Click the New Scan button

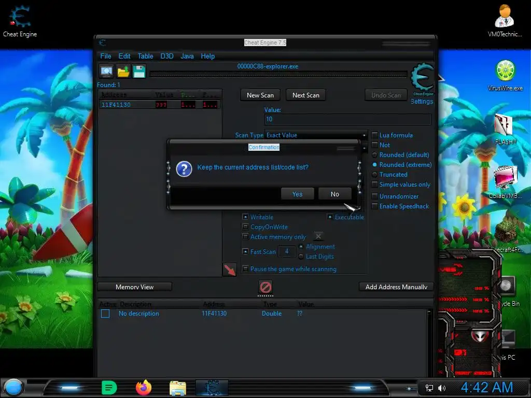[x=260, y=95]
